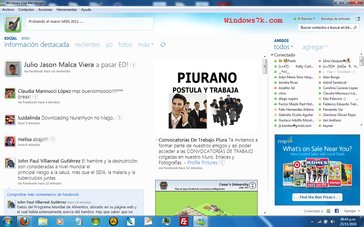Open the Herramientas menu
364x227 pixels.
tap(66, 9)
